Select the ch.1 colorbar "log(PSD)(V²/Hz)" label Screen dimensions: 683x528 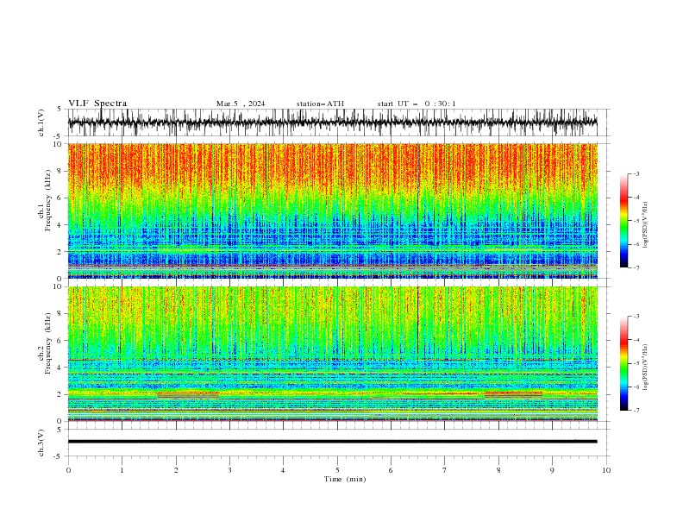coord(646,225)
